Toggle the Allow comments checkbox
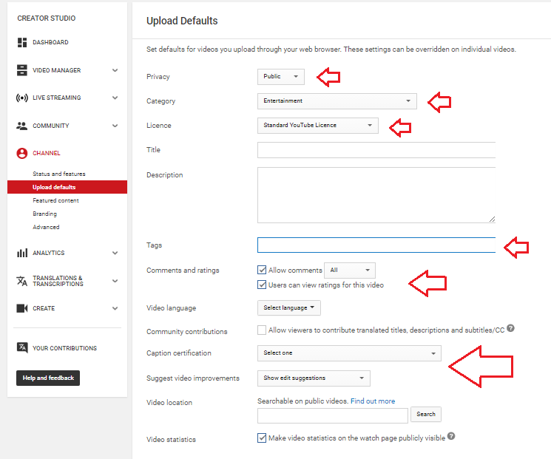Image resolution: width=551 pixels, height=459 pixels. (x=262, y=270)
